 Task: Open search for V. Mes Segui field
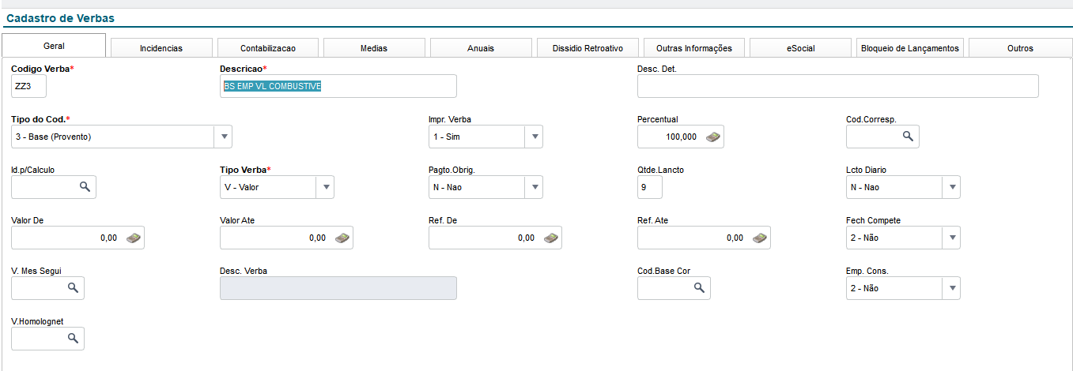coord(73,288)
